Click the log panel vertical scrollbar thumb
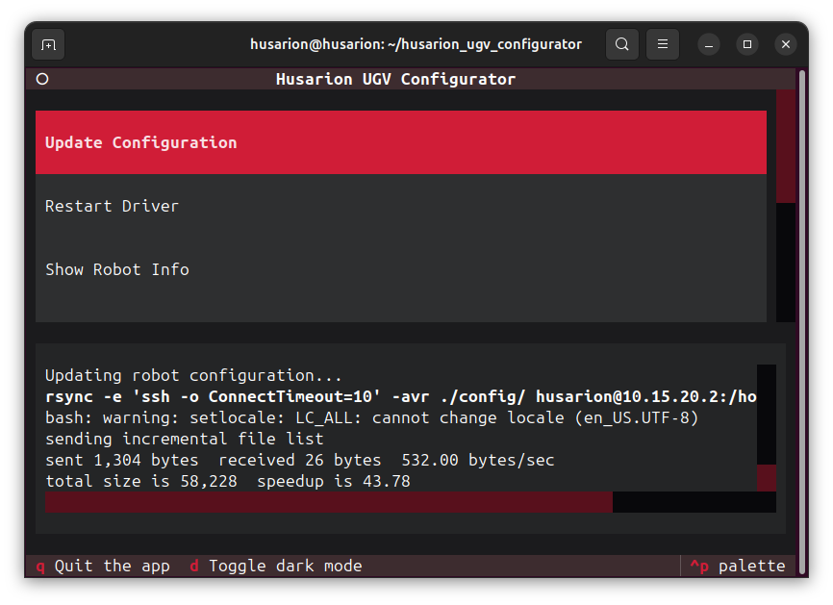 pyautogui.click(x=766, y=477)
